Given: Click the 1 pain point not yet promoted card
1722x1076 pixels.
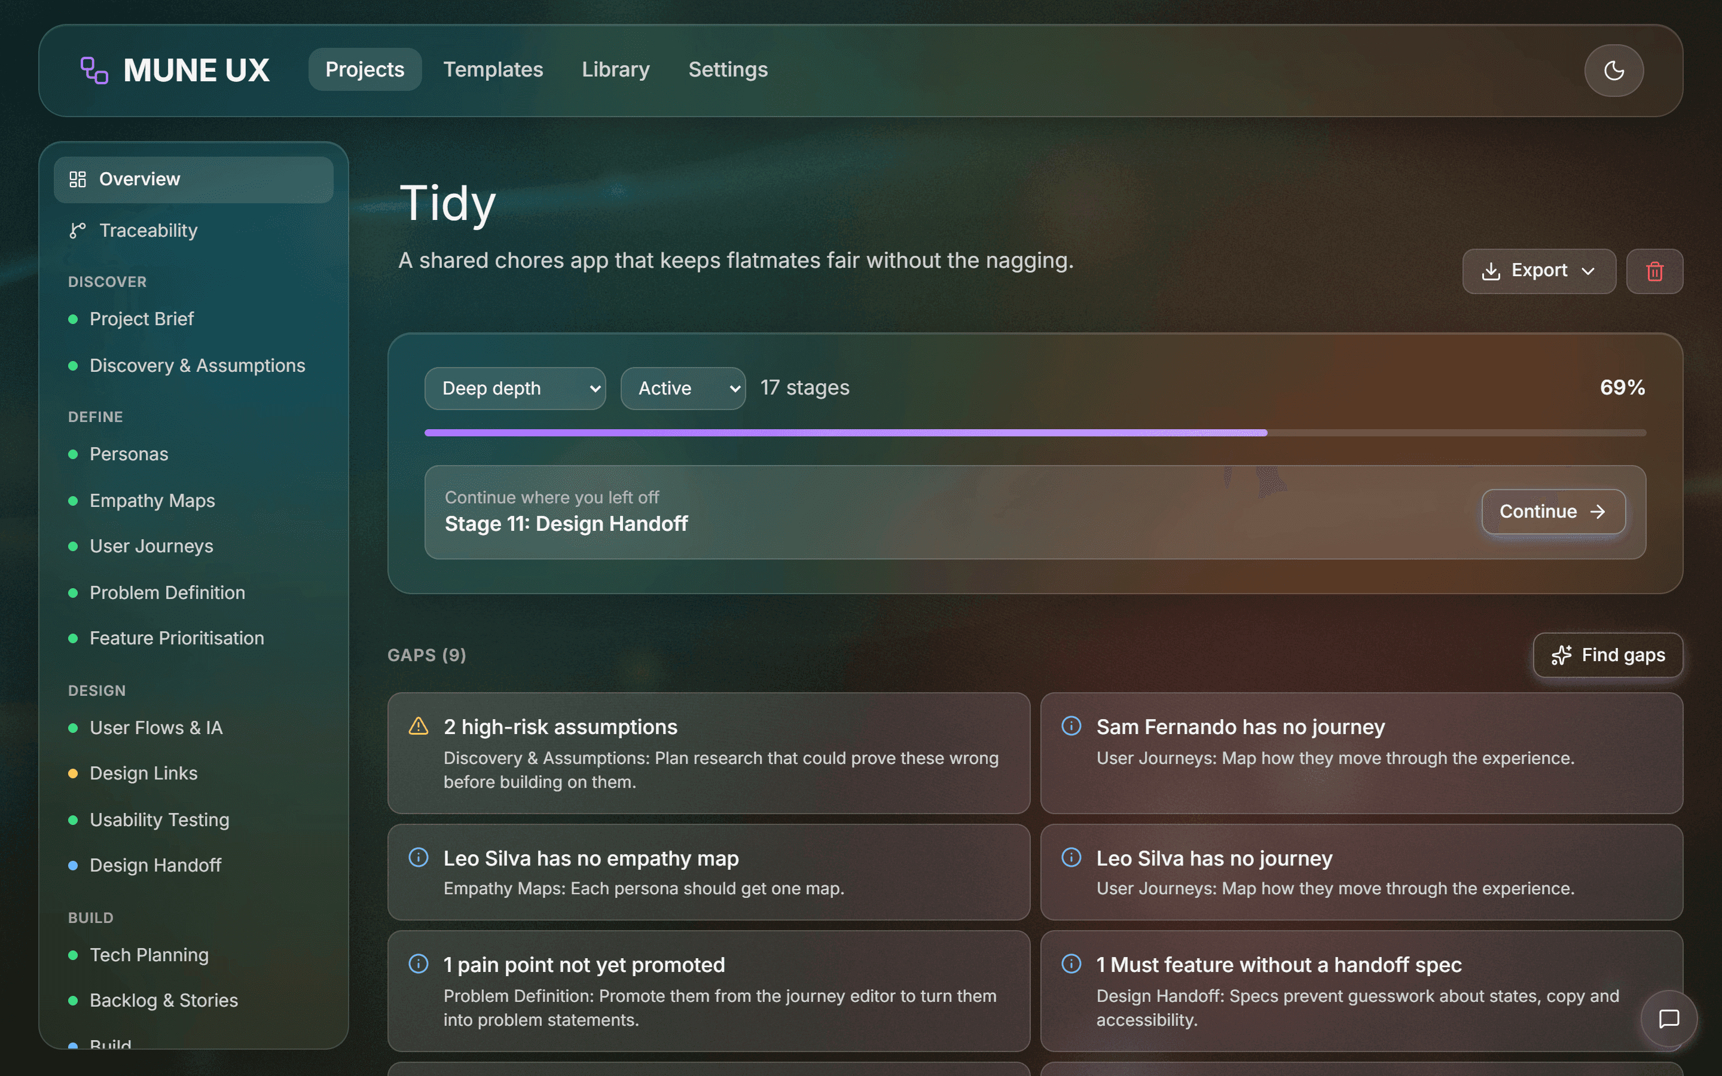Looking at the screenshot, I should point(709,991).
